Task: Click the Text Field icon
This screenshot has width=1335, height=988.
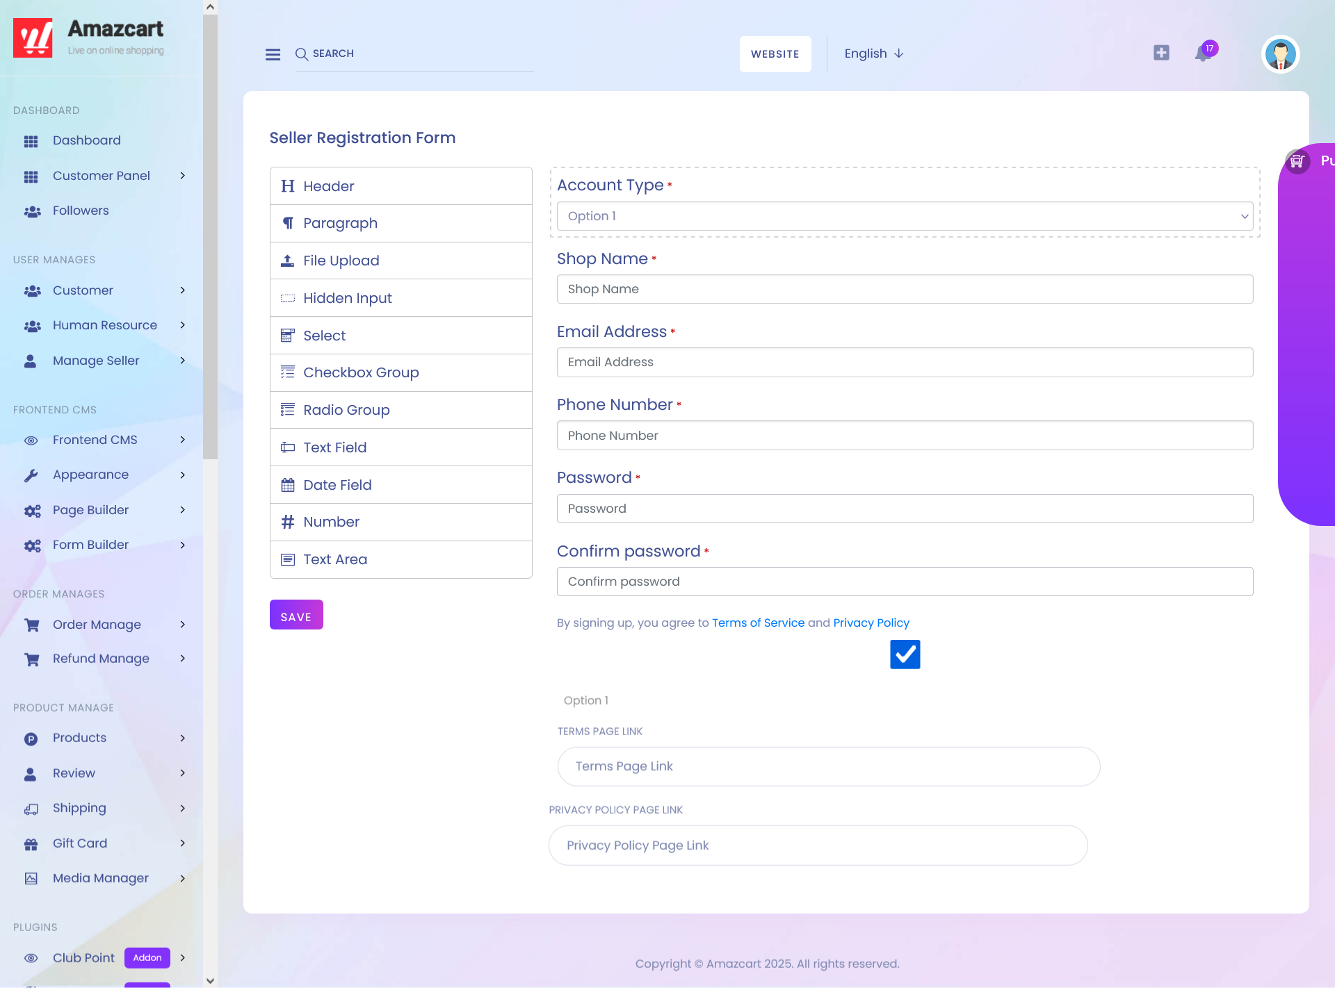Action: click(288, 447)
